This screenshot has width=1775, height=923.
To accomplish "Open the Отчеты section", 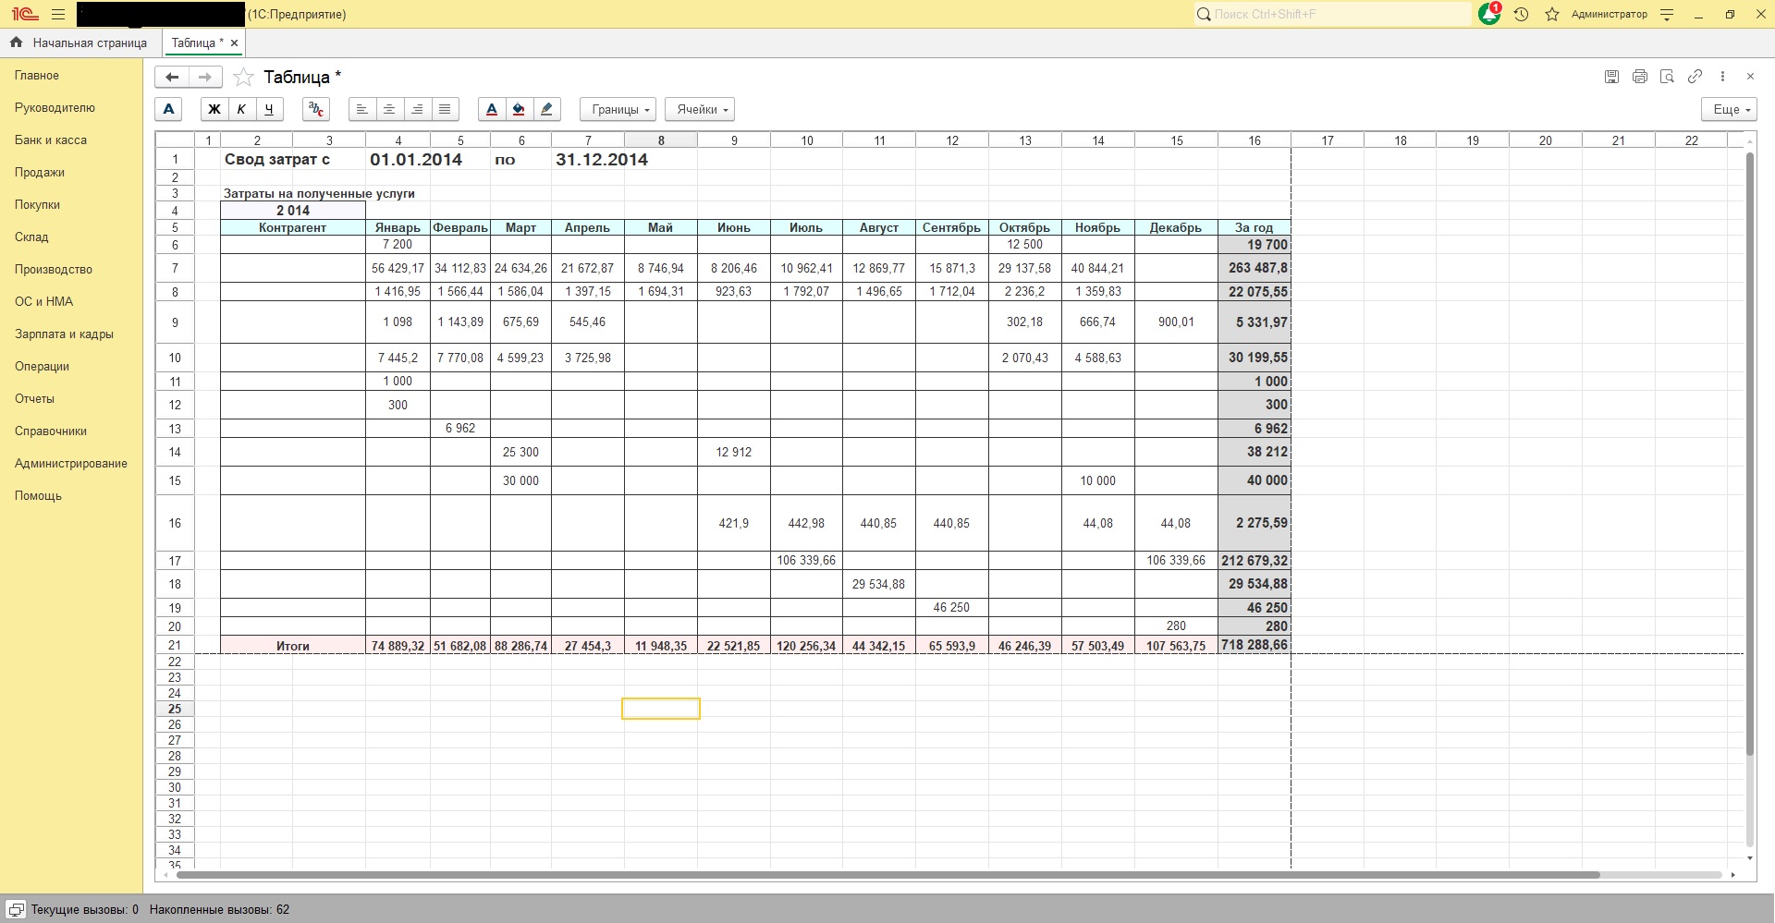I will 34,399.
